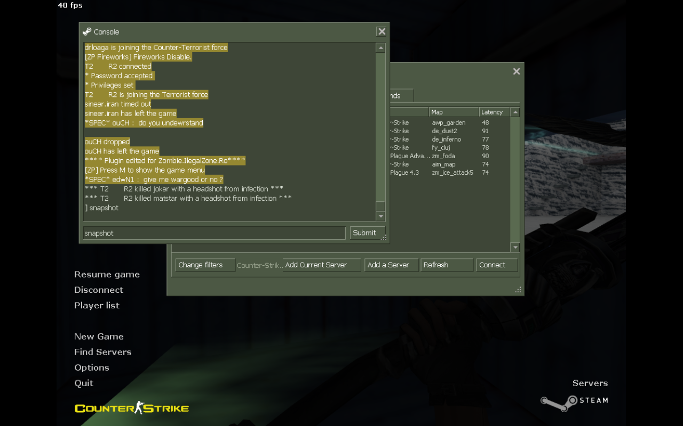Select the aim_map server row

point(450,165)
